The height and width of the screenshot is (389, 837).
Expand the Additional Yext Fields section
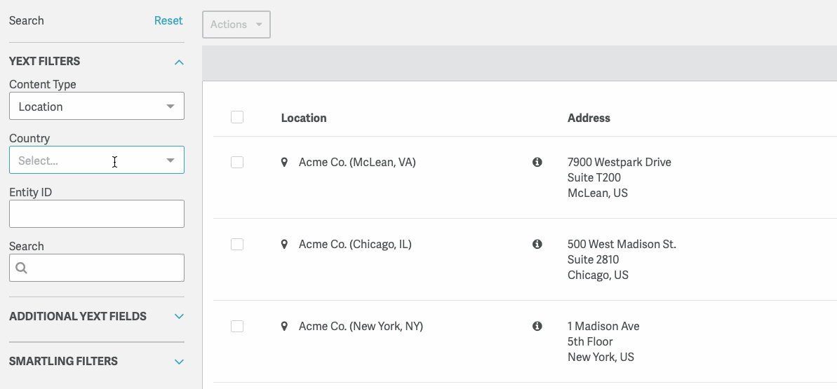(x=179, y=316)
